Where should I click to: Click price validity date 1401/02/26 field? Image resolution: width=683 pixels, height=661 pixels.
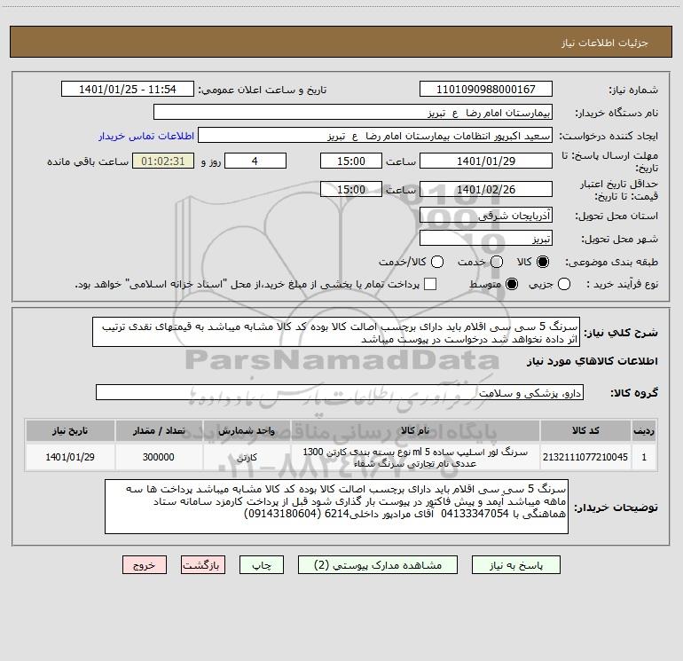tap(486, 189)
